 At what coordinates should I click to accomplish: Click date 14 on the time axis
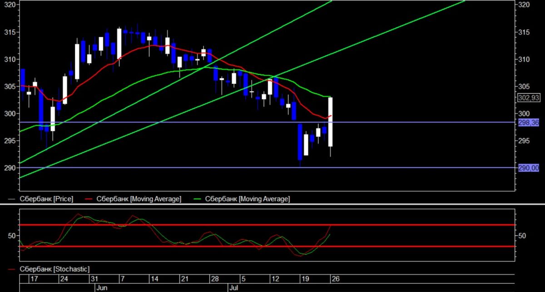click(154, 278)
